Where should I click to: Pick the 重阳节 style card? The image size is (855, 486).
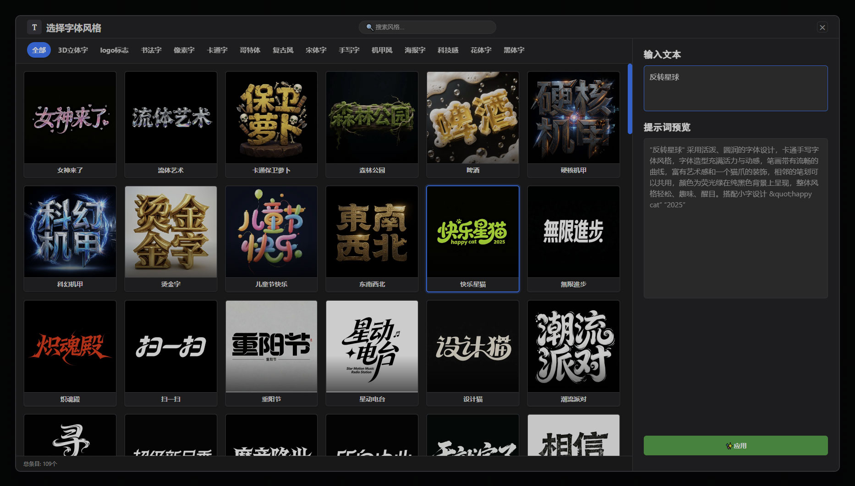click(x=271, y=353)
